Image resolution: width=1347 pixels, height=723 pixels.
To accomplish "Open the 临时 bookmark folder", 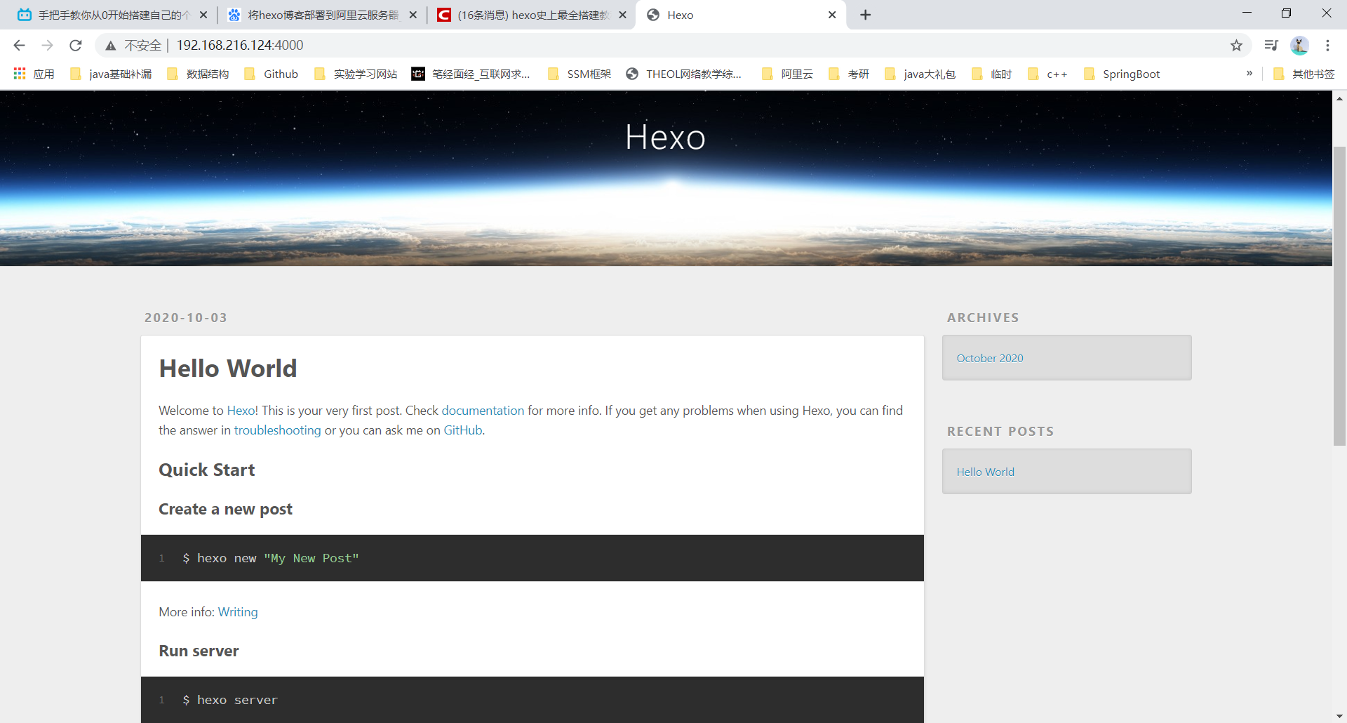I will (x=992, y=74).
